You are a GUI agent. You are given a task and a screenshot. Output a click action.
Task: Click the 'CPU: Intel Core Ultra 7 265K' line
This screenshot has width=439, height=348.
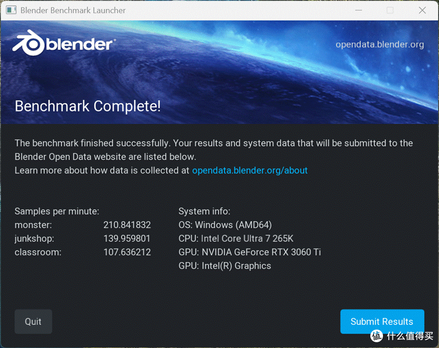coord(236,238)
